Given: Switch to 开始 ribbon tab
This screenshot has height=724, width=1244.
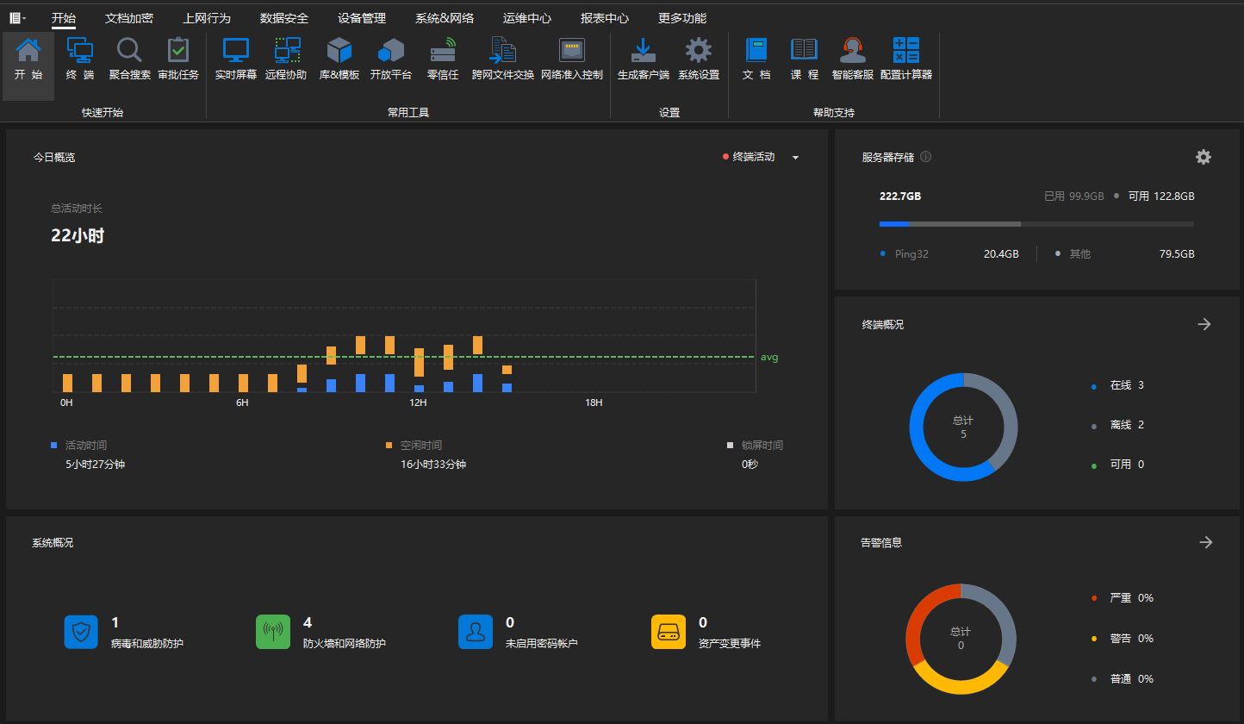Looking at the screenshot, I should [64, 18].
